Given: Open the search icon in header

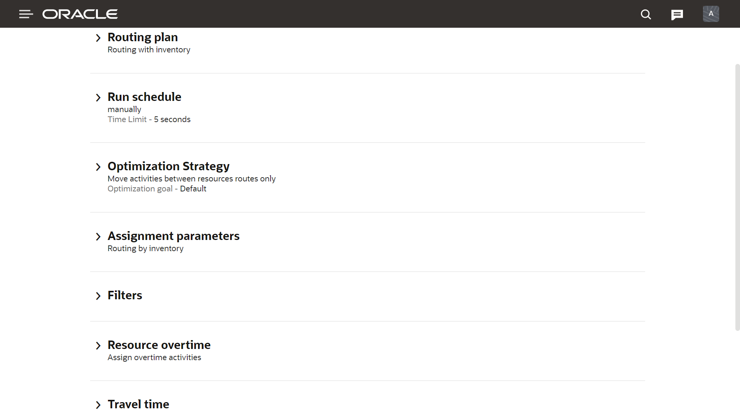Looking at the screenshot, I should coord(646,15).
